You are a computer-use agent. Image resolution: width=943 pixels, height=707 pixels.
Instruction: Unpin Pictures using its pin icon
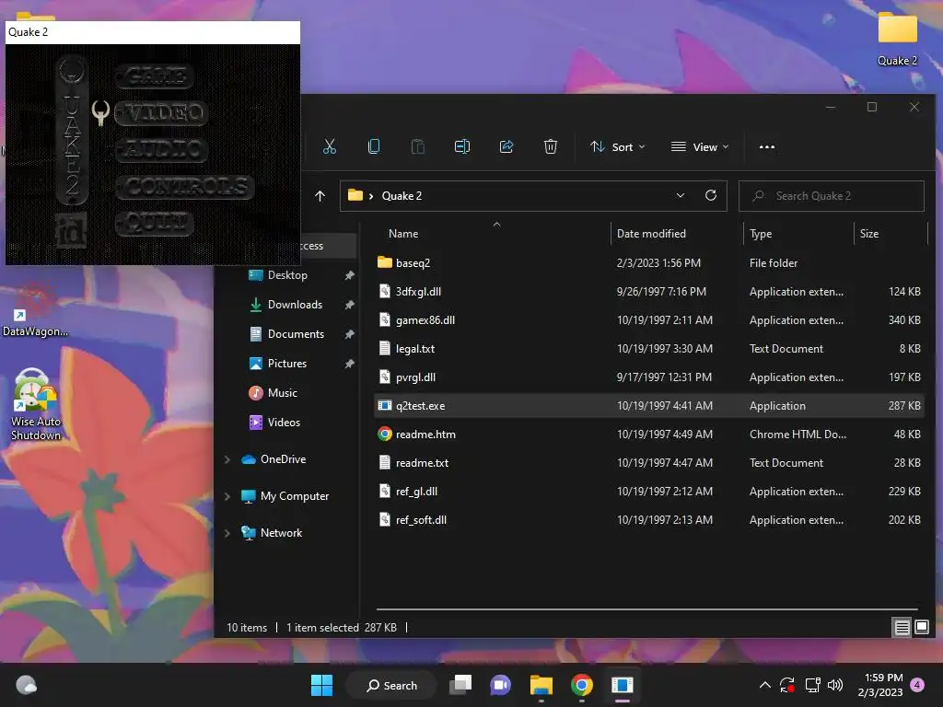349,364
